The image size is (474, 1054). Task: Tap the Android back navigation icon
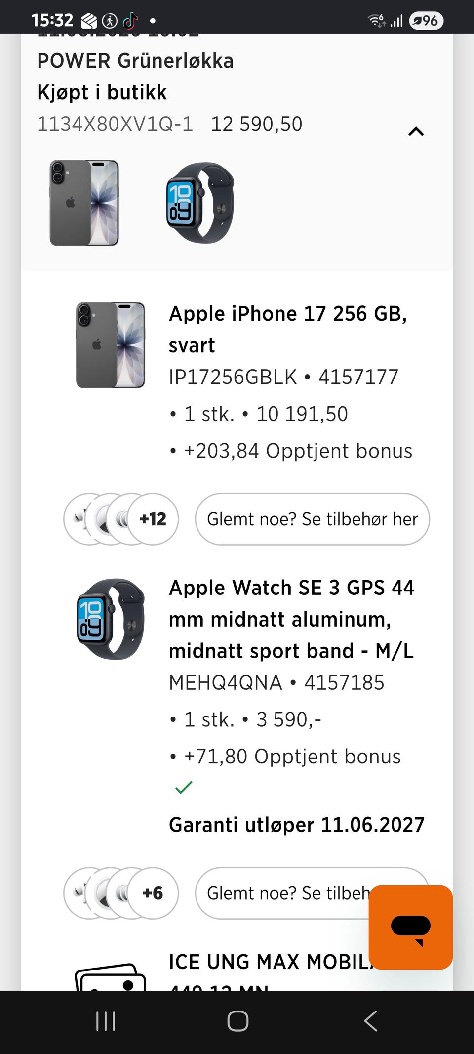point(370,1021)
